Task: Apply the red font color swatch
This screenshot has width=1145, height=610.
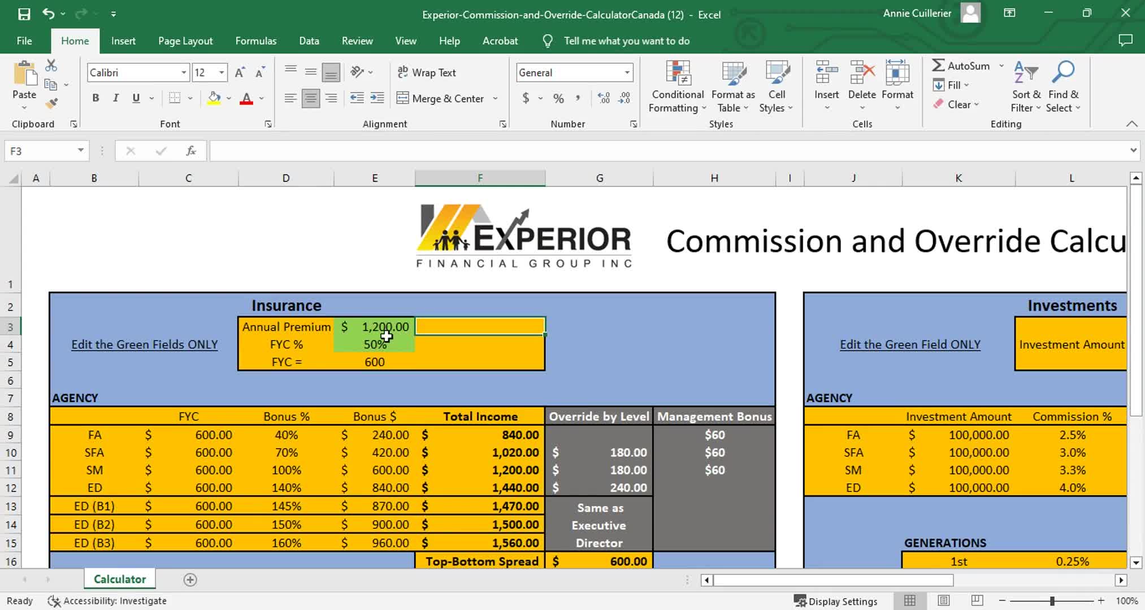Action: [246, 98]
